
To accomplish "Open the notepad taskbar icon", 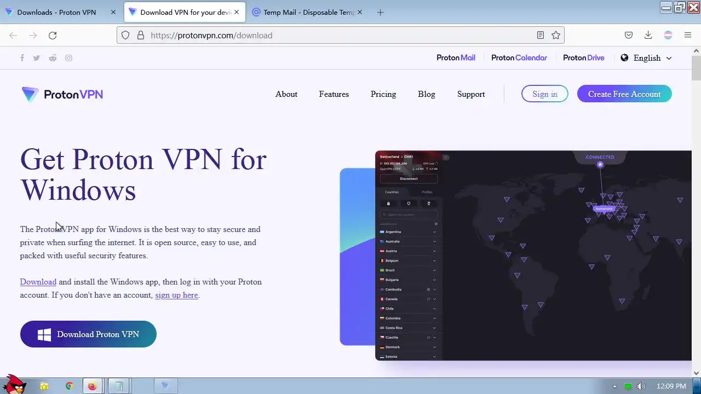I will 118,386.
